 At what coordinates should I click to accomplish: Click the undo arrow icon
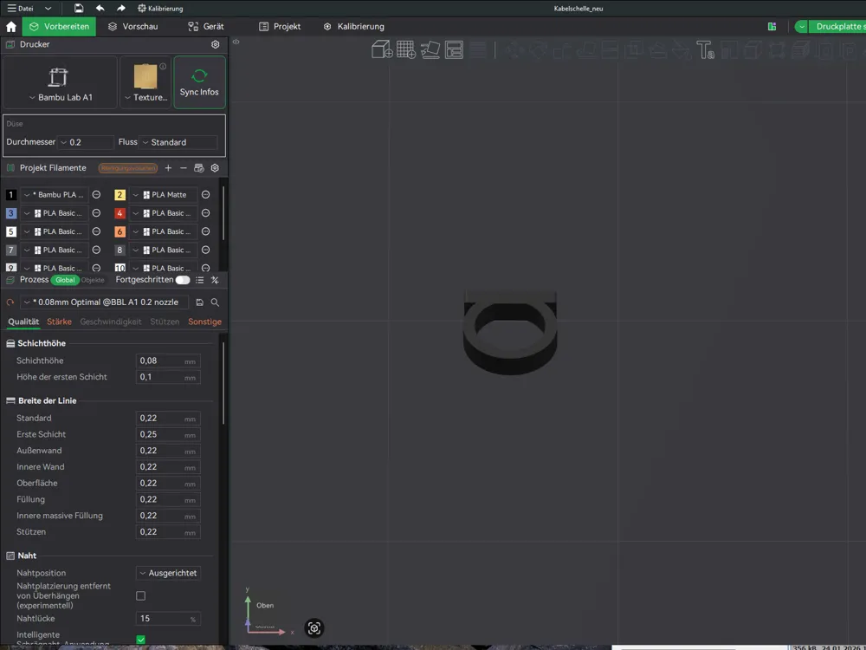100,9
